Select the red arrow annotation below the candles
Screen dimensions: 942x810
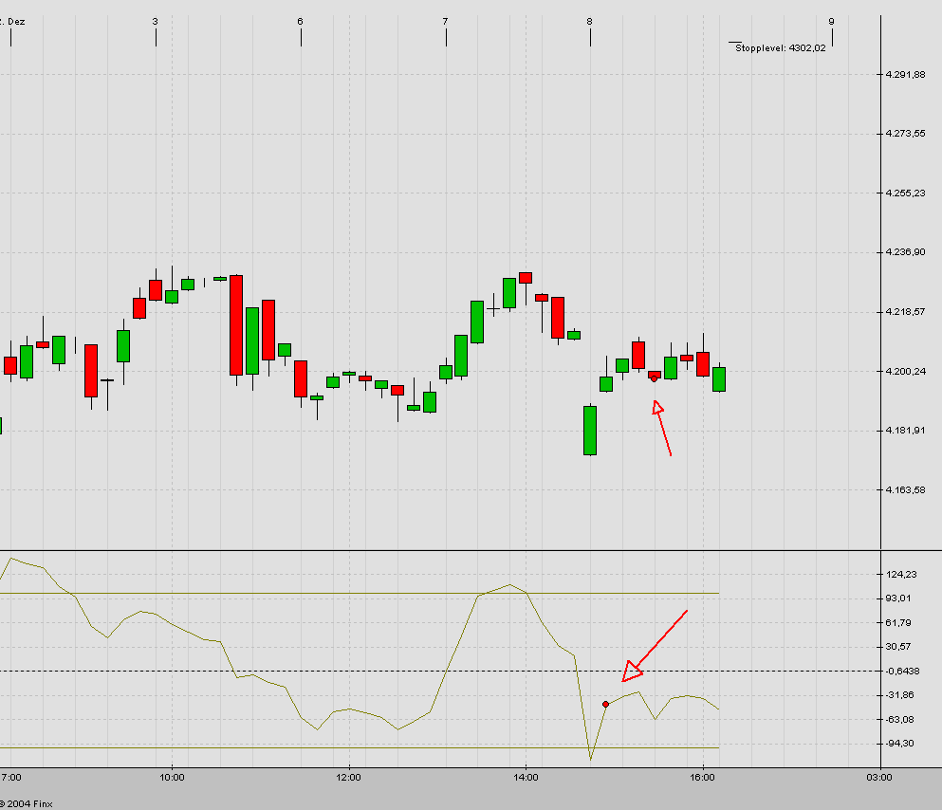click(x=661, y=428)
